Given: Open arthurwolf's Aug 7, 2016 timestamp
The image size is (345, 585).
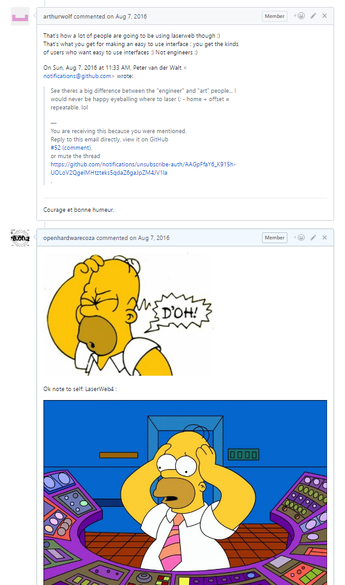Looking at the screenshot, I should point(131,17).
